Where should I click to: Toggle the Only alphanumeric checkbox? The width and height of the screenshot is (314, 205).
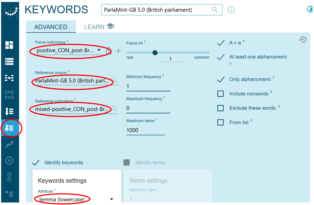pos(220,79)
